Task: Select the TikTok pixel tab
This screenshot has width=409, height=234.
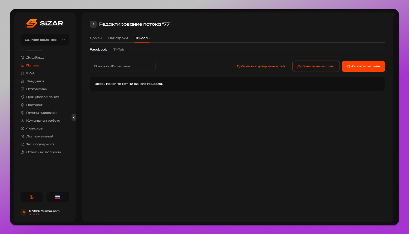Action: tap(119, 50)
